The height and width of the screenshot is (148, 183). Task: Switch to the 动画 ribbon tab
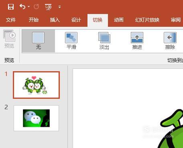[x=119, y=20]
